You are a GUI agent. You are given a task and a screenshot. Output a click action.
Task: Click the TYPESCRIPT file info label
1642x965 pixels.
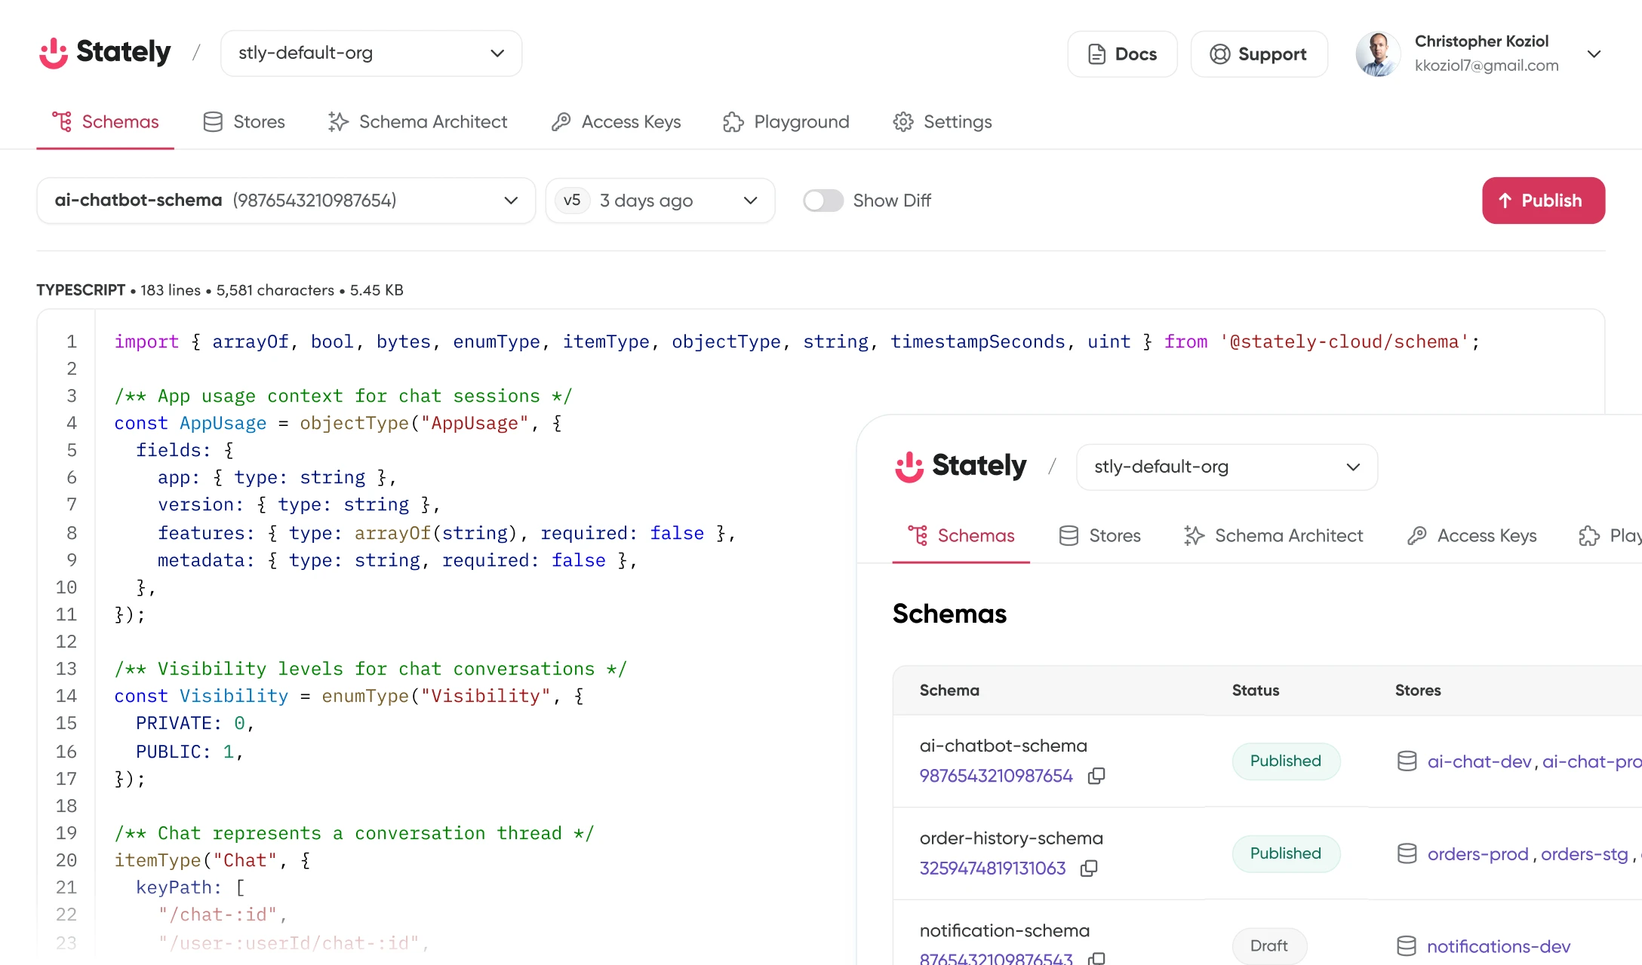click(81, 290)
